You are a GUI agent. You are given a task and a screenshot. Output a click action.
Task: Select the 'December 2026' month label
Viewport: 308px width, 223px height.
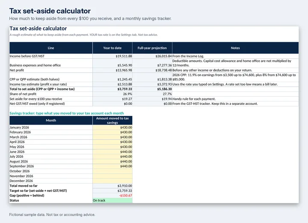21,181
